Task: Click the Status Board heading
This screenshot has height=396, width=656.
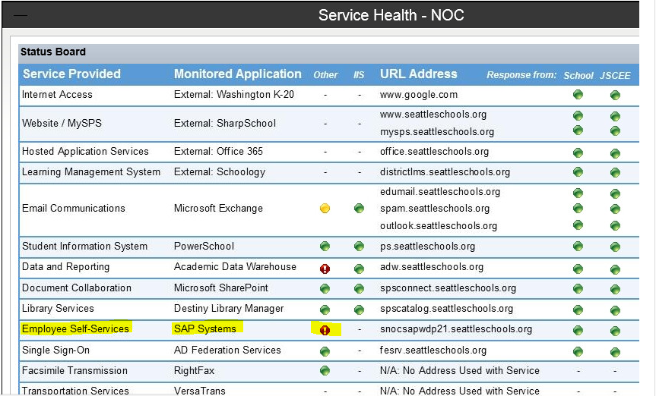Action: point(53,52)
